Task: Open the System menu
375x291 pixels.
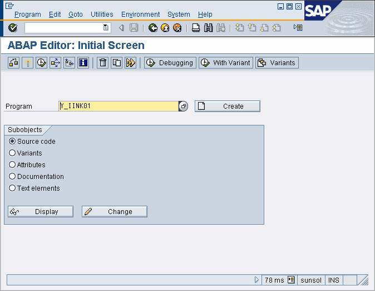Action: click(x=179, y=14)
